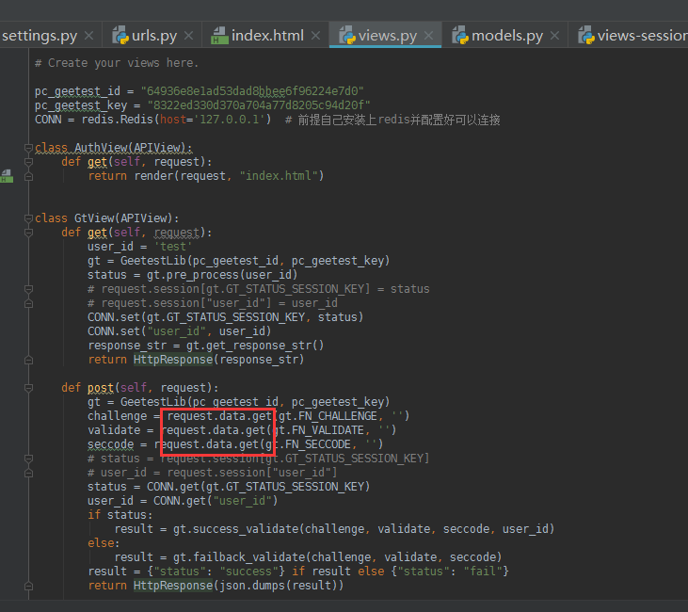Close the settings.py tab
688x612 pixels.
(89, 36)
